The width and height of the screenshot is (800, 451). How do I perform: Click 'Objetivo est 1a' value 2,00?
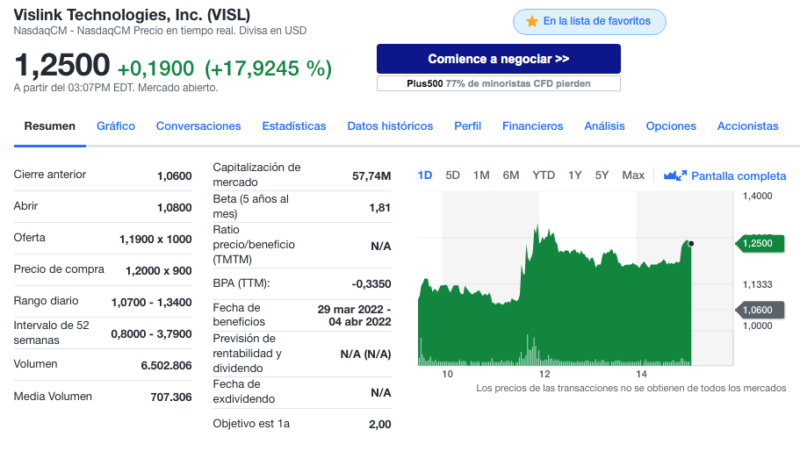click(380, 425)
